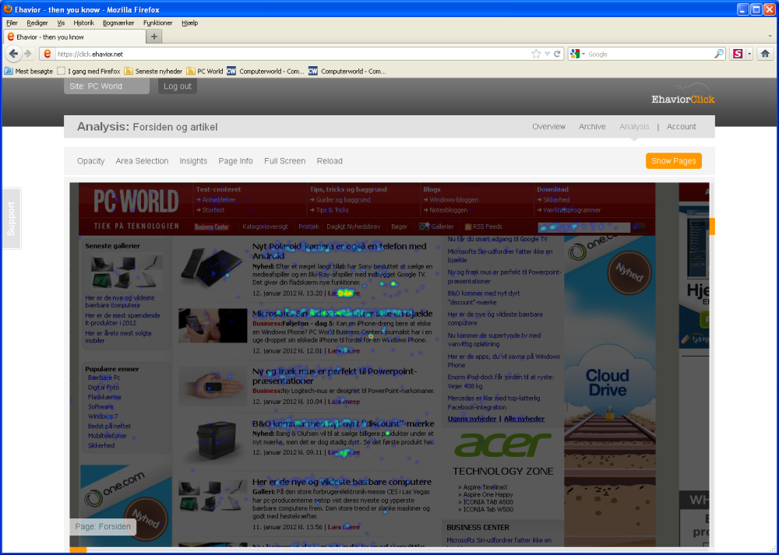This screenshot has height=555, width=779.
Task: Open the Google search engine dropdown
Action: [x=577, y=54]
